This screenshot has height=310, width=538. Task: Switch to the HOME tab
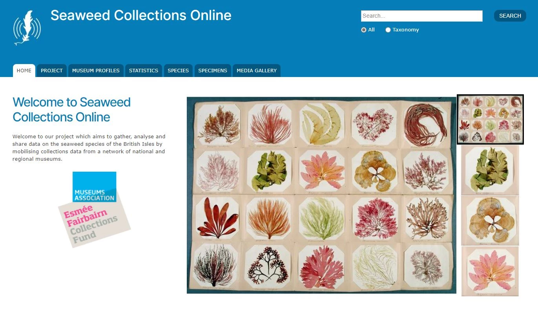point(24,71)
